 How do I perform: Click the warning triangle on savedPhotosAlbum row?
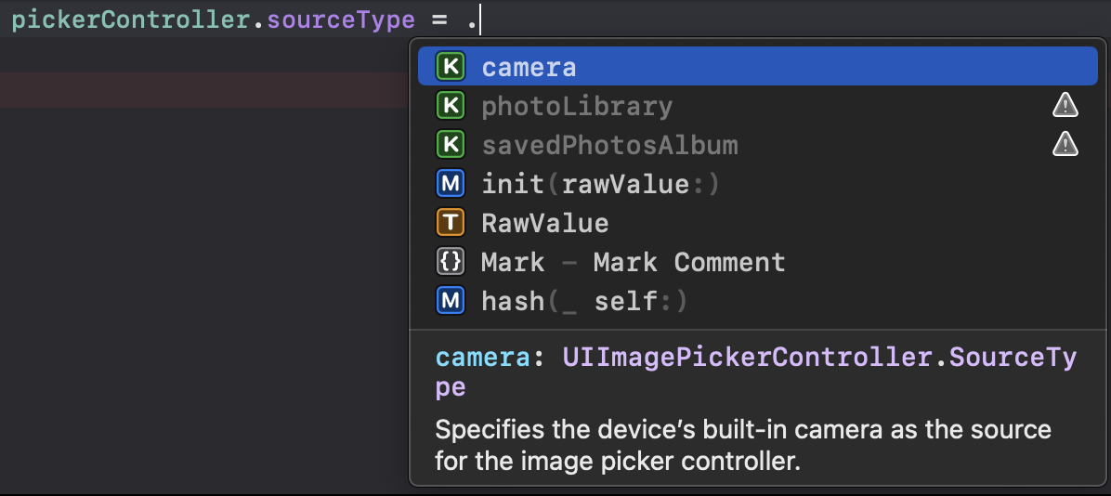click(1065, 145)
